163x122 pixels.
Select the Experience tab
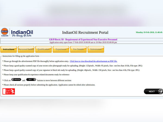61,49
